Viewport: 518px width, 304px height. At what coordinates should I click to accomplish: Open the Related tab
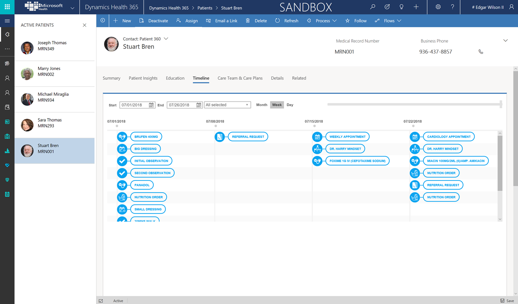pyautogui.click(x=299, y=78)
